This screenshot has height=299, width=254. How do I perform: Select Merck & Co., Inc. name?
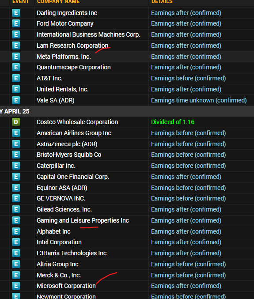59,275
